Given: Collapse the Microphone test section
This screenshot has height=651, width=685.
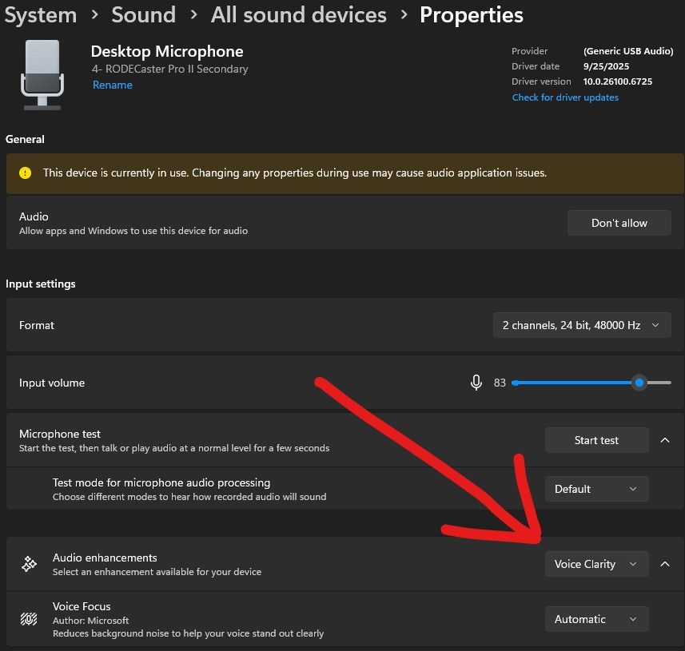Looking at the screenshot, I should coord(666,439).
